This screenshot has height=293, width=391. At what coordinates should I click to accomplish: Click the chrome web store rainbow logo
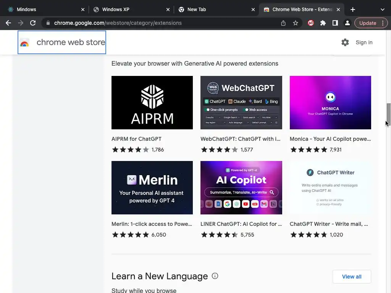[x=24, y=43]
